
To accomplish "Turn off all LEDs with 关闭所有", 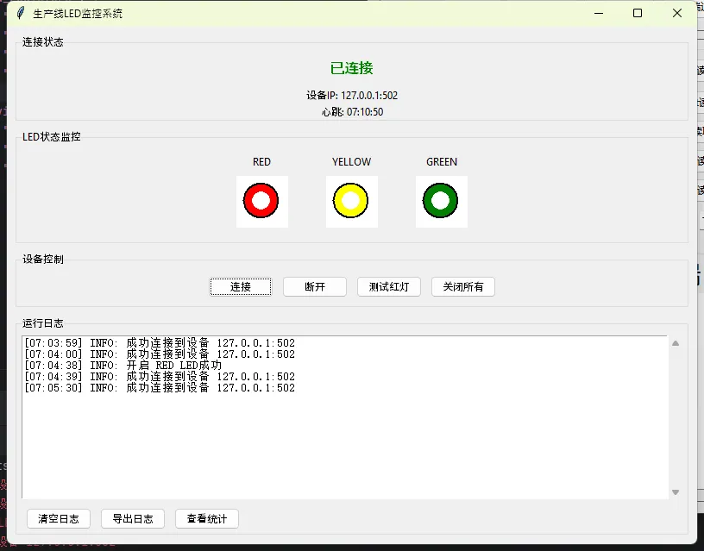I will click(463, 287).
